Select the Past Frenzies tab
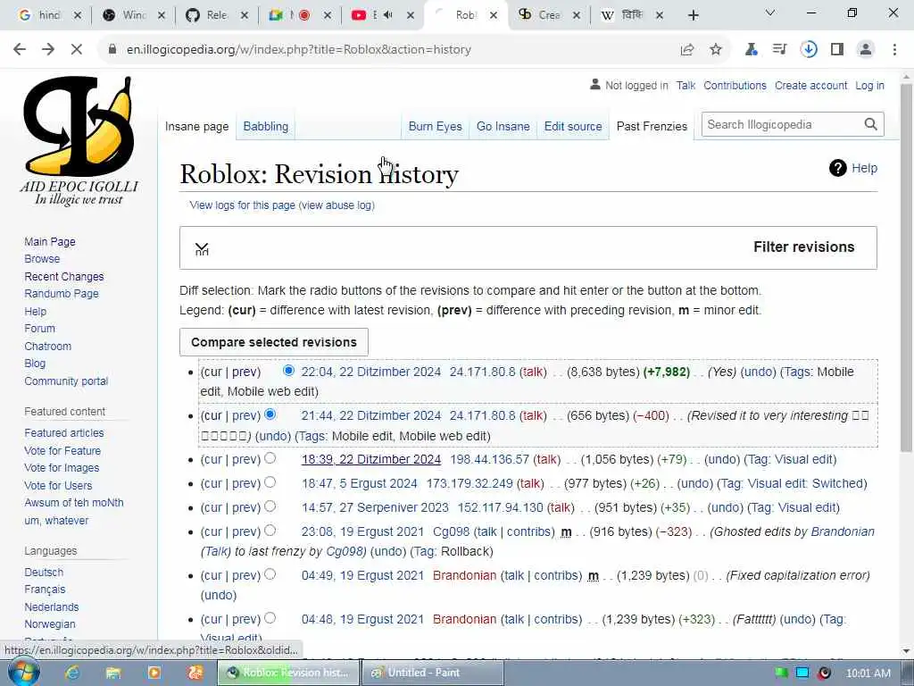Image resolution: width=914 pixels, height=686 pixels. [652, 126]
